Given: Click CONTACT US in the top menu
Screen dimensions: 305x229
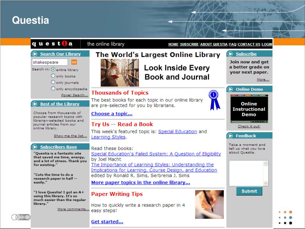Looking at the screenshot, I should tap(249, 44).
